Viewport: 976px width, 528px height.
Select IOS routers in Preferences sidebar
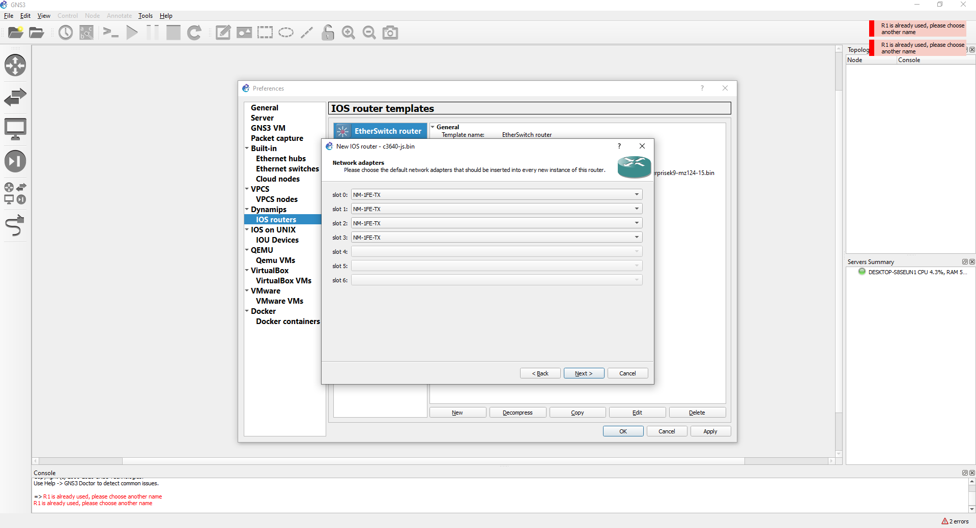click(x=276, y=219)
